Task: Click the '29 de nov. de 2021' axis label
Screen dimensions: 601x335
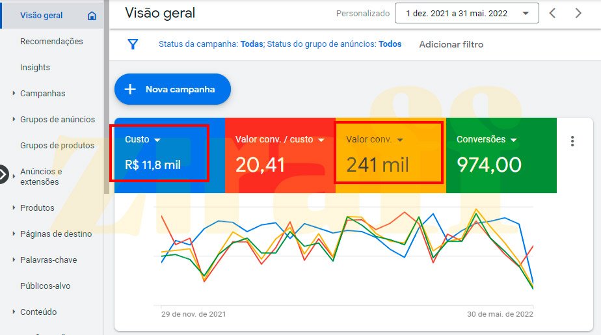Action: (194, 314)
